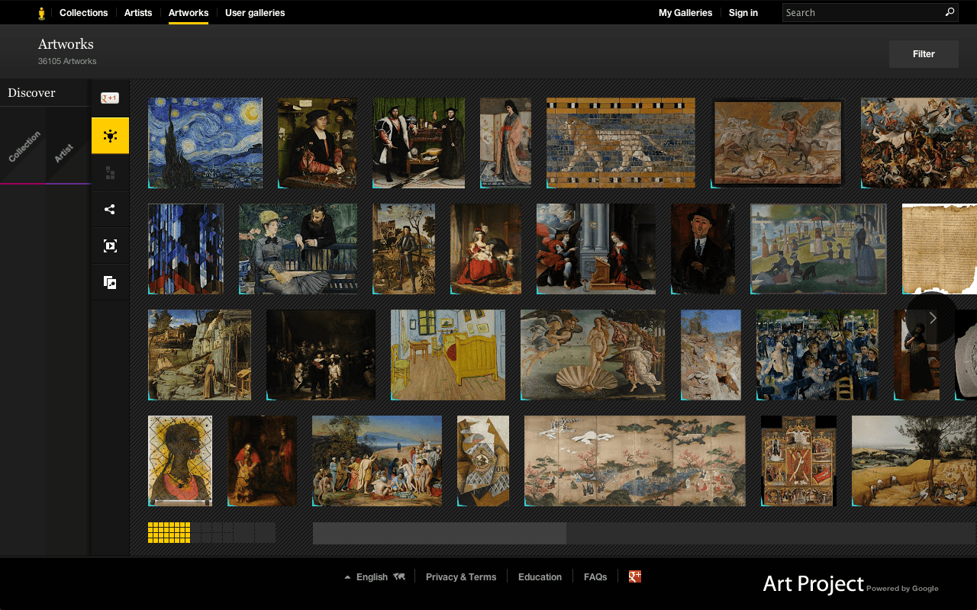Image resolution: width=977 pixels, height=610 pixels.
Task: Open the Holbein Ambassadors painting thumbnail
Action: (x=419, y=143)
